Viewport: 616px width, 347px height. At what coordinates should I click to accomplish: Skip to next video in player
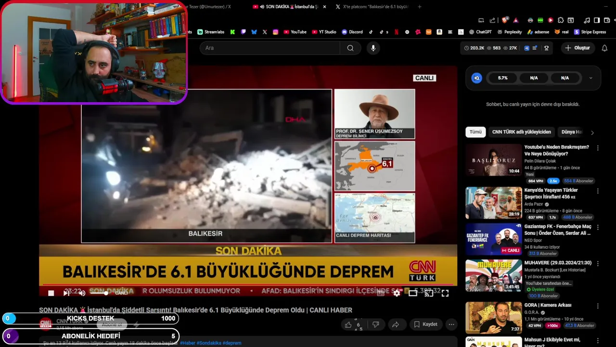point(66,293)
